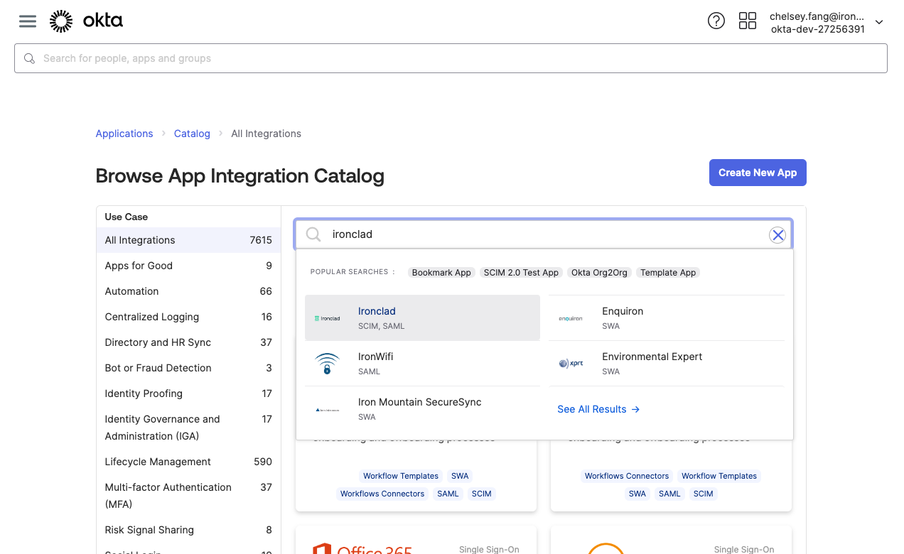This screenshot has height=554, width=904.
Task: Go to Catalog breadcrumb
Action: point(192,134)
